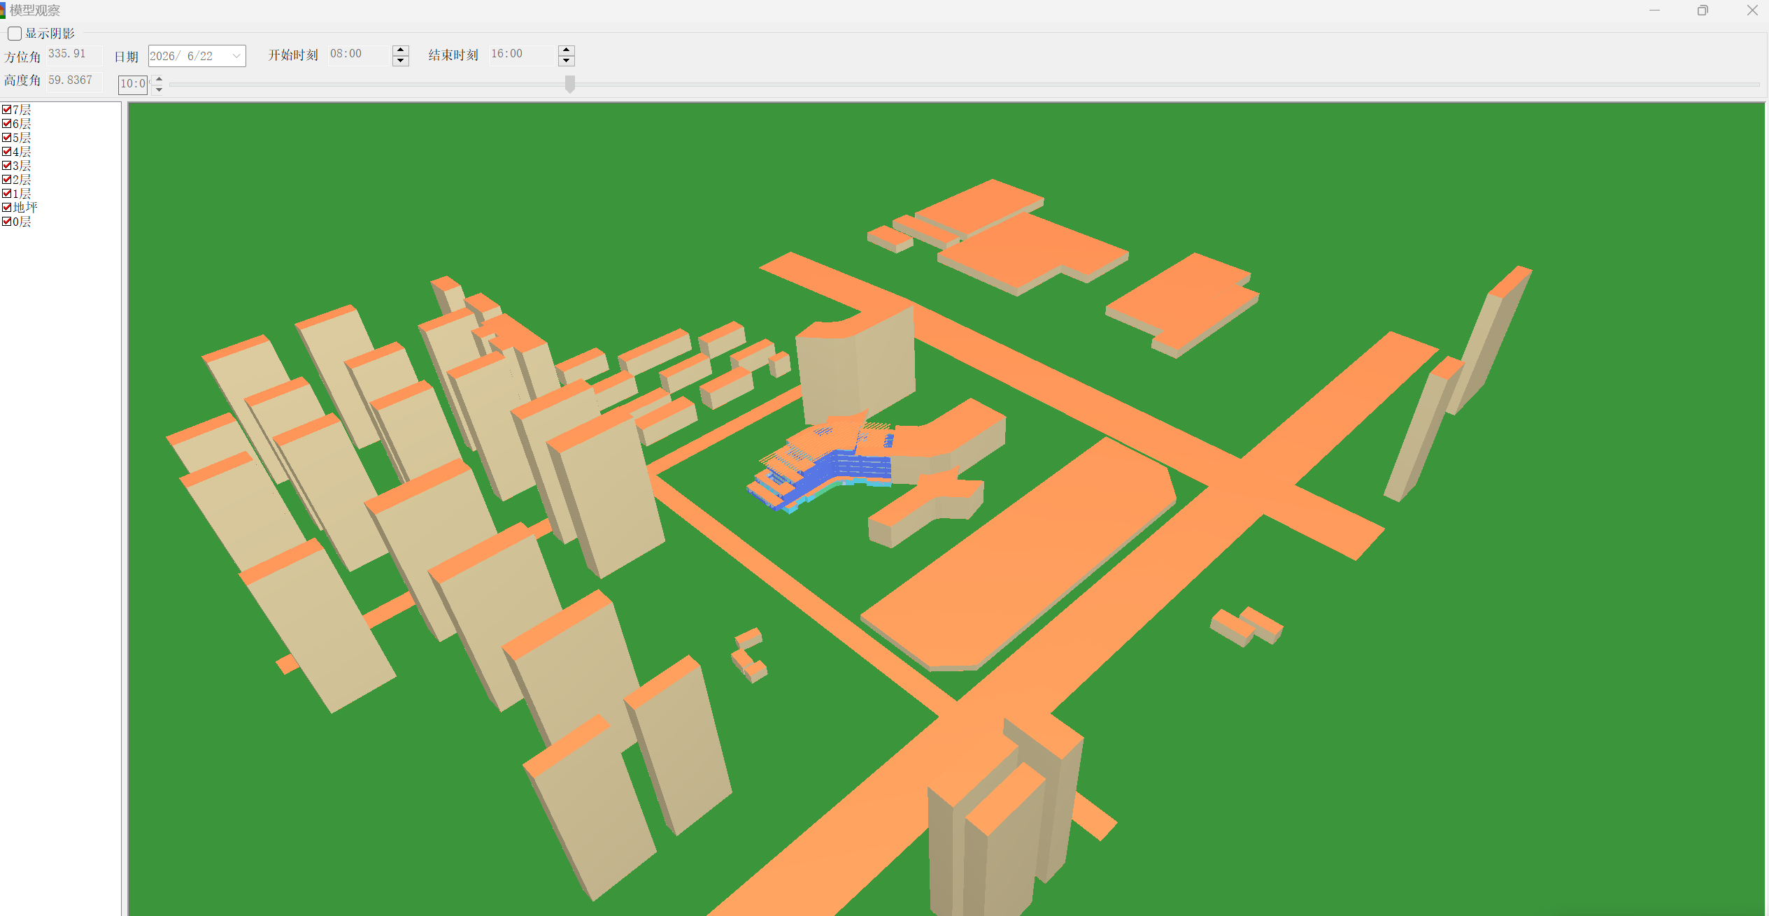Increase 结束时刻 end time with up arrow

coord(567,50)
